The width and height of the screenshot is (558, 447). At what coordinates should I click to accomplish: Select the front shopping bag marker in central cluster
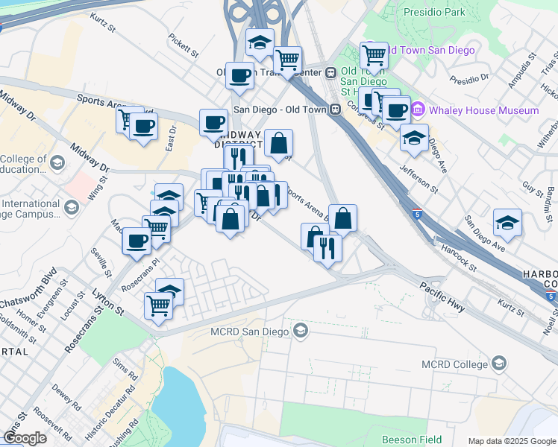point(231,220)
